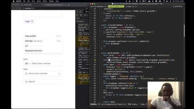The height and width of the screenshot is (109, 194).
Task: Switch to the s/app.ts buffer tab in Vim
Action: [130, 6]
